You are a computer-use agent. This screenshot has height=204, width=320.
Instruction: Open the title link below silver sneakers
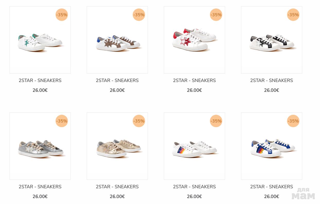(40, 187)
